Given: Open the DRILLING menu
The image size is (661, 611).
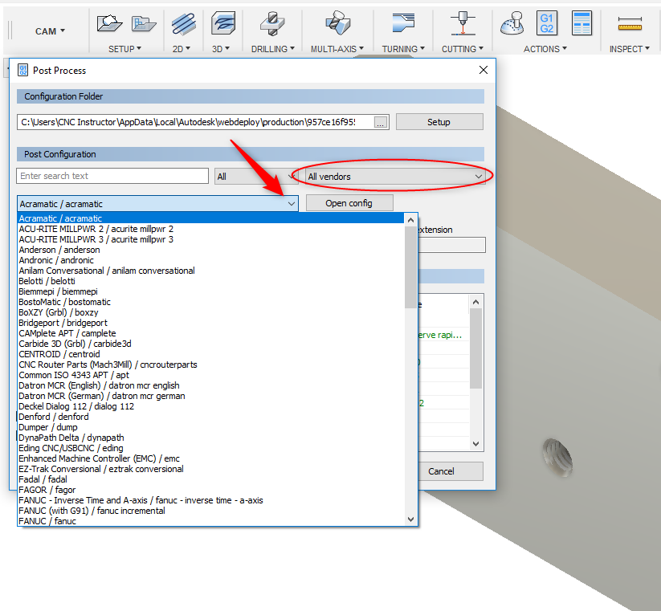Looking at the screenshot, I should [x=273, y=49].
